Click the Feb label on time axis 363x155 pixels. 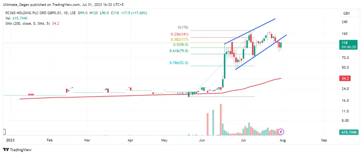49,140
